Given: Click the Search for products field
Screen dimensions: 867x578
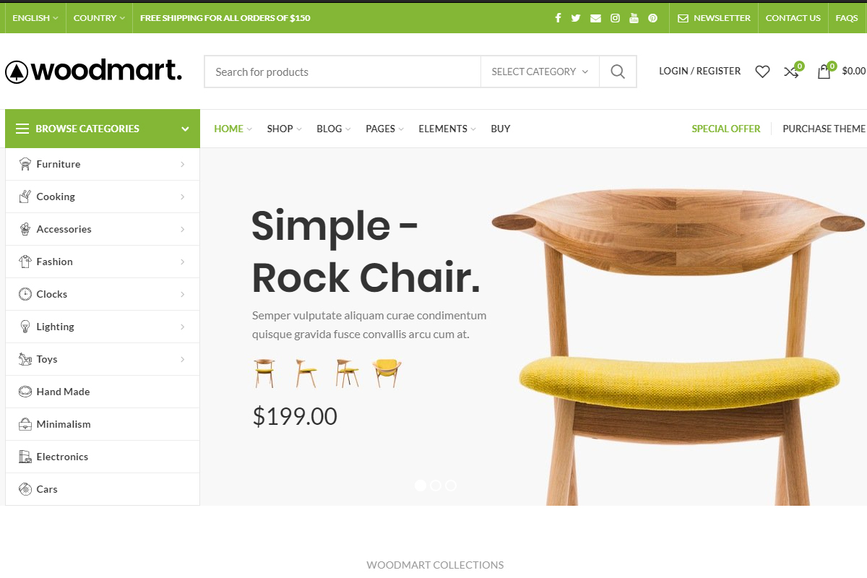Looking at the screenshot, I should click(342, 72).
